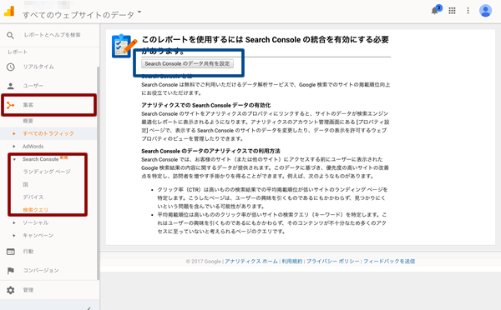This screenshot has height=310, width=501.
Task: Select the Search Console menu label
Action: 41,159
